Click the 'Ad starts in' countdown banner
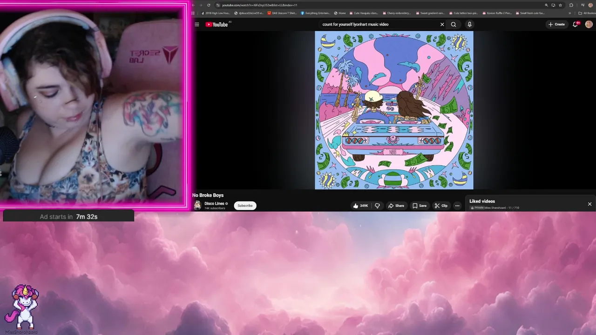The width and height of the screenshot is (596, 335). pyautogui.click(x=68, y=216)
